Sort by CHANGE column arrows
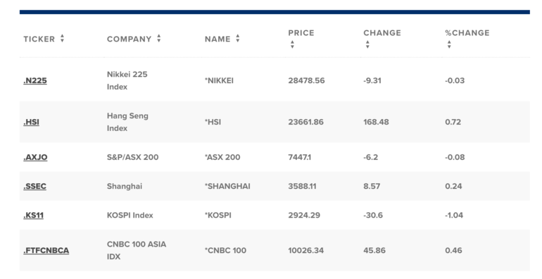 pyautogui.click(x=367, y=44)
